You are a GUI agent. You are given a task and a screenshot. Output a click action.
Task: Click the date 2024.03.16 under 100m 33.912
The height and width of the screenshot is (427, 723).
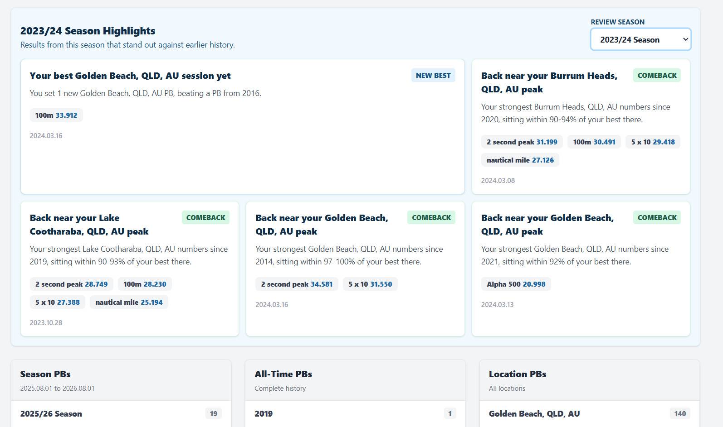pos(46,135)
